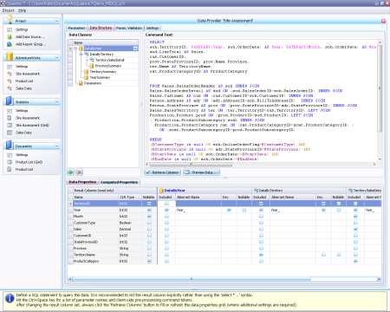Switch to the Param. Validation tab
Image resolution: width=390 pixels, height=312 pixels.
129,28
